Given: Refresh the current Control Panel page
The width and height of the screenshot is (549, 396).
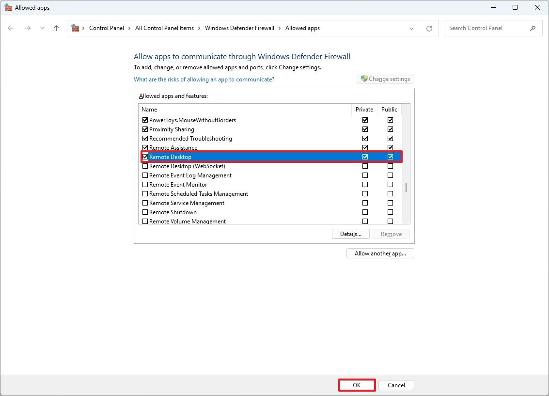Looking at the screenshot, I should click(x=429, y=28).
